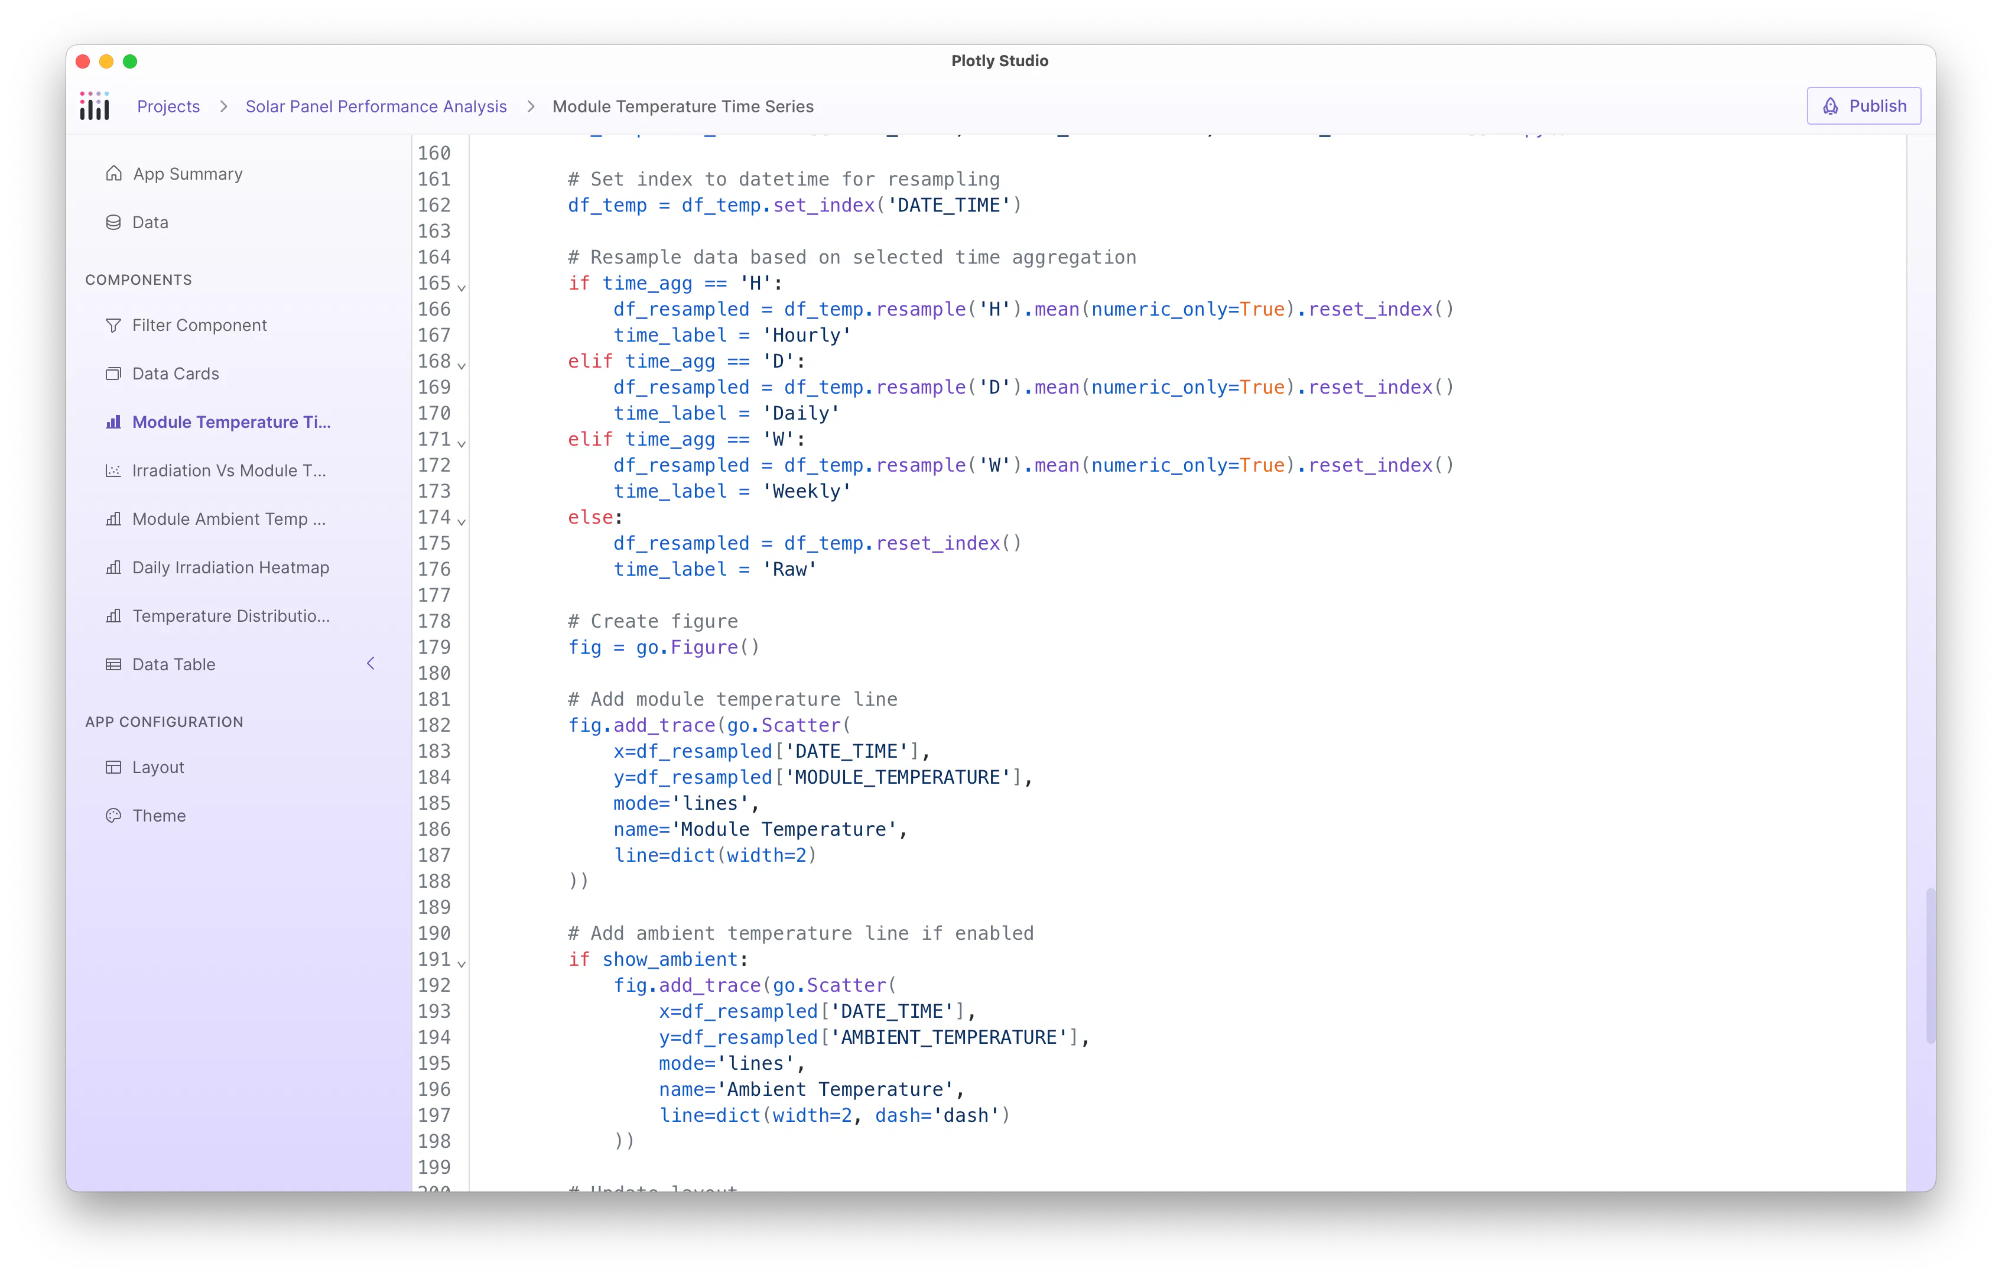
Task: Click the palette icon beside Theme
Action: 113,816
